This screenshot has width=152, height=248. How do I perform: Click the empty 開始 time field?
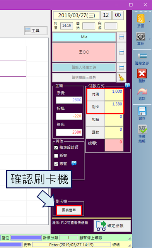[89, 26]
